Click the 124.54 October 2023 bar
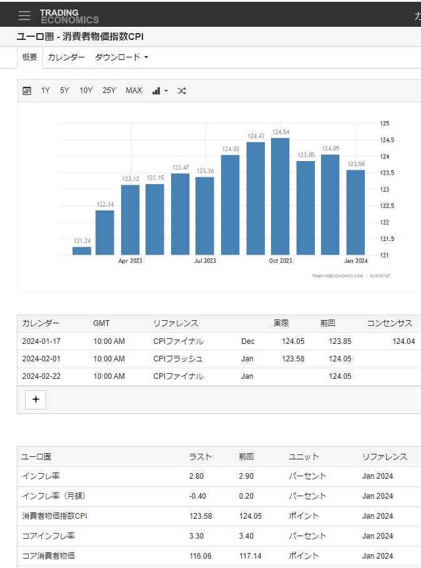The image size is (421, 568). click(280, 197)
